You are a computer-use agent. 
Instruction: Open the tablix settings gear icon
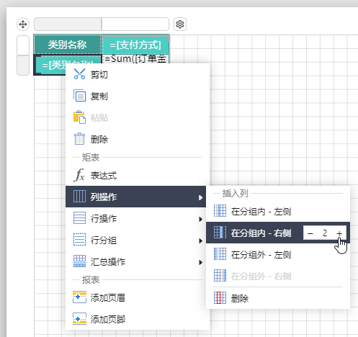(180, 24)
